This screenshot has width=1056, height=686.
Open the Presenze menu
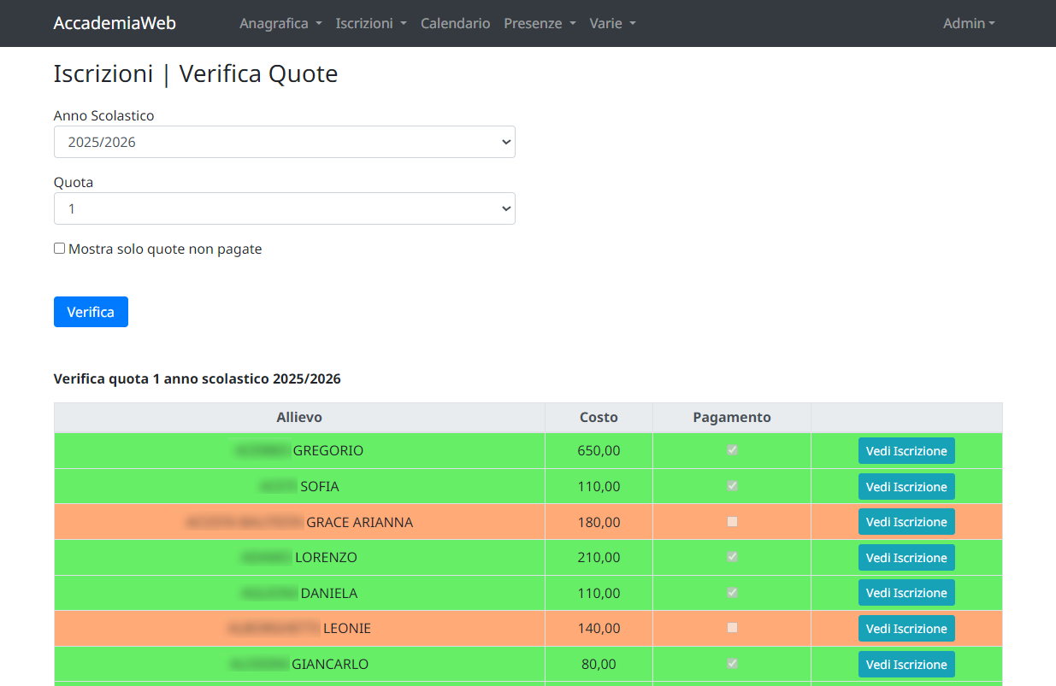pyautogui.click(x=539, y=23)
